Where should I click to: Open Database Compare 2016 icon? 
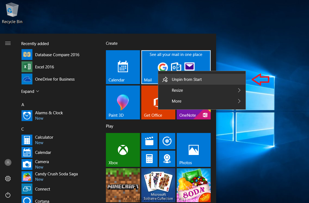(27, 55)
